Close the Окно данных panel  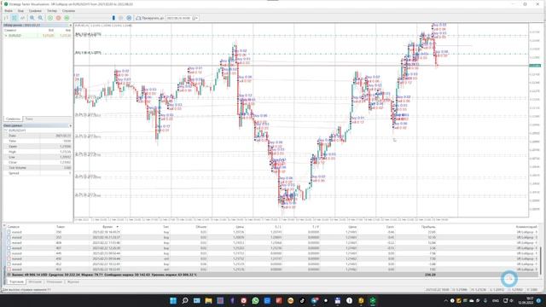[70, 125]
